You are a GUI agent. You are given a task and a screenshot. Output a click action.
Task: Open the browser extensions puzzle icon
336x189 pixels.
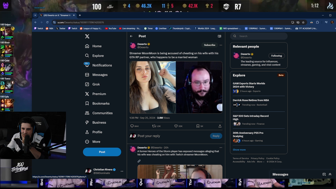317,22
